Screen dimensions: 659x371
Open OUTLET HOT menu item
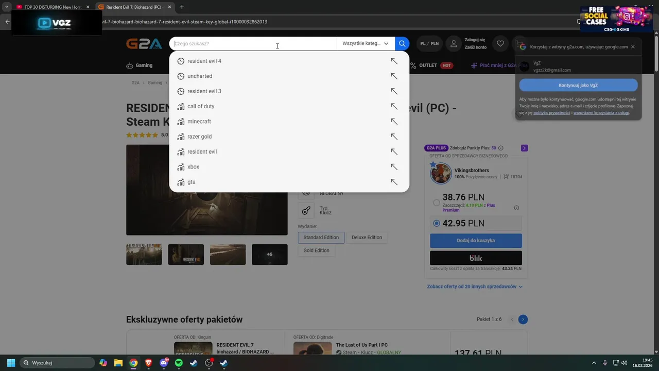tap(432, 65)
